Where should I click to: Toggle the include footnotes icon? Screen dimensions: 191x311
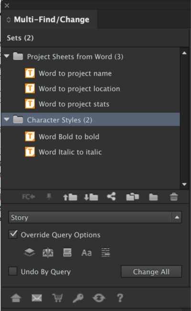[106, 253]
